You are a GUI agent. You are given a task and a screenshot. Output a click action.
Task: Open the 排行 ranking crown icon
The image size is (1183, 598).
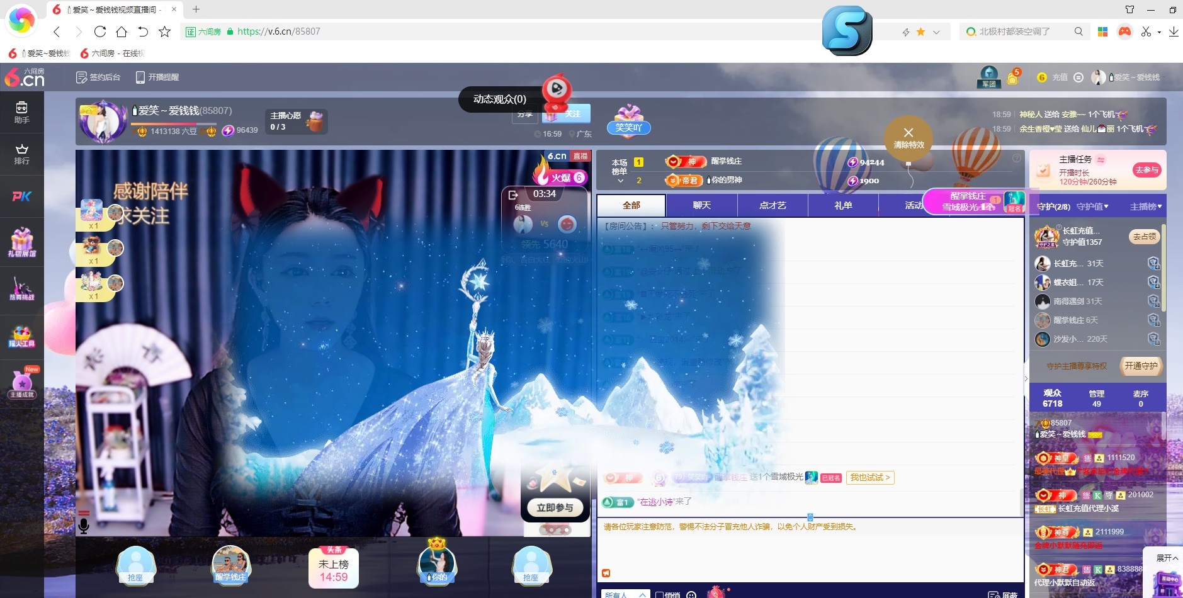point(21,154)
